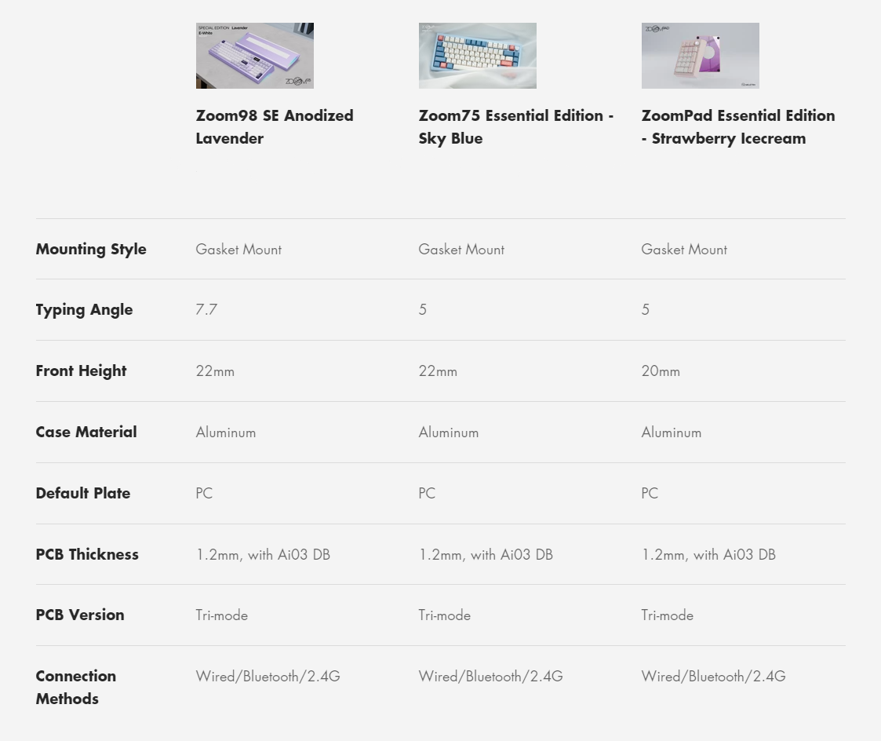The height and width of the screenshot is (741, 881).
Task: Select the Front Height row label
Action: [x=81, y=371]
